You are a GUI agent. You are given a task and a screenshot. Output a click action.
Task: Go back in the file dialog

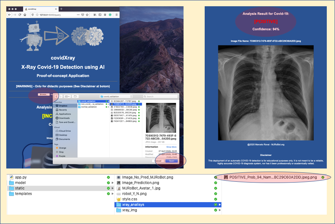(56, 97)
